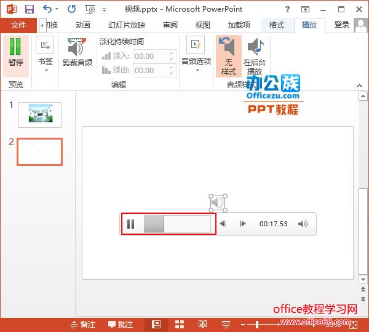369x332 pixels.
Task: Pause audio in the slide player bar
Action: (130, 224)
